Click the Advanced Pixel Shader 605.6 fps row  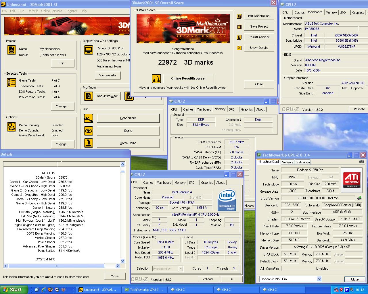(47, 246)
